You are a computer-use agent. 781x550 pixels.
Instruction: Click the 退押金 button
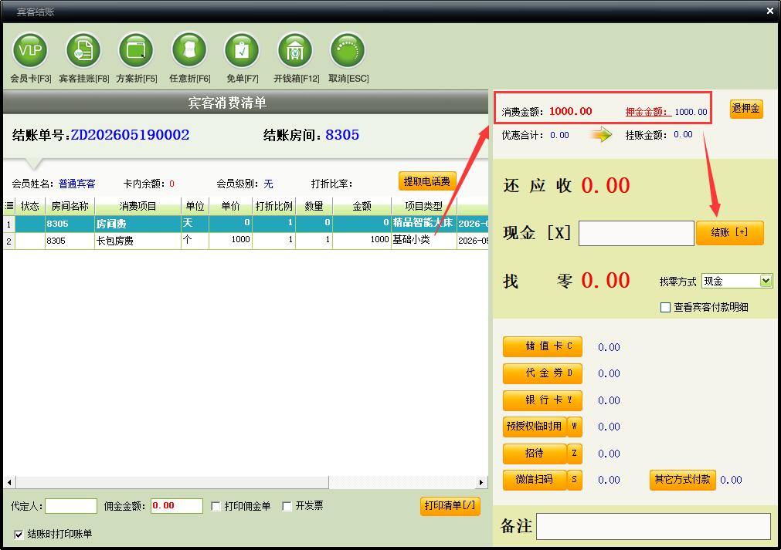(x=746, y=109)
